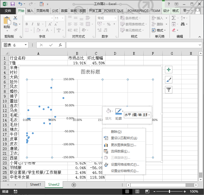Click the Outline pen icon in mini toolbar
Image resolution: width=204 pixels, height=195 pixels.
click(118, 111)
